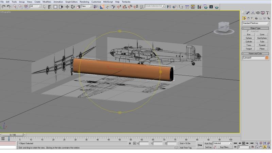
Task: Switch to the Utilities hammer tab
Action: pyautogui.click(x=268, y=13)
